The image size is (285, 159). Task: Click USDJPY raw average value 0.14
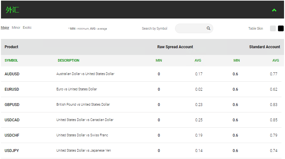click(199, 151)
